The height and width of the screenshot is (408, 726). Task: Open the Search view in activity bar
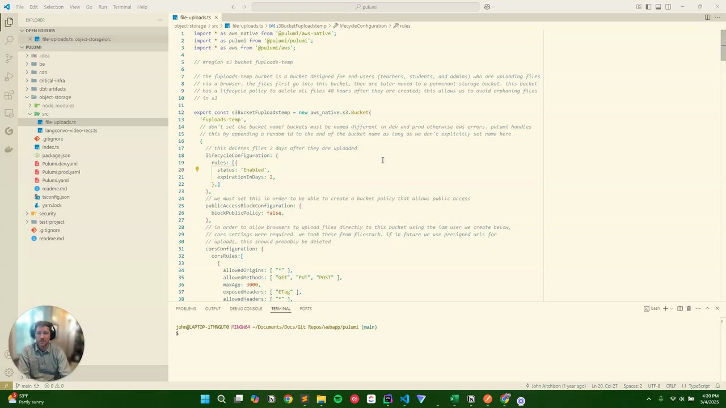9,41
